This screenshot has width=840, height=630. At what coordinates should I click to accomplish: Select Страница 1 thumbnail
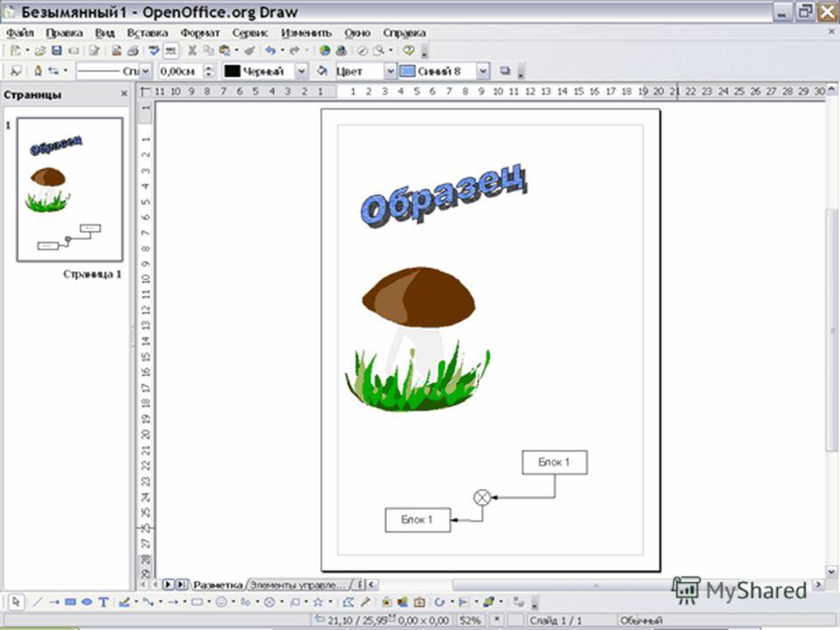click(x=70, y=190)
